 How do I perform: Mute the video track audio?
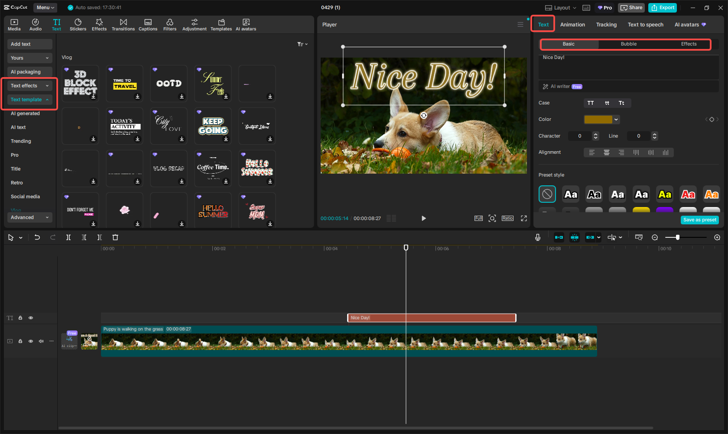coord(41,341)
